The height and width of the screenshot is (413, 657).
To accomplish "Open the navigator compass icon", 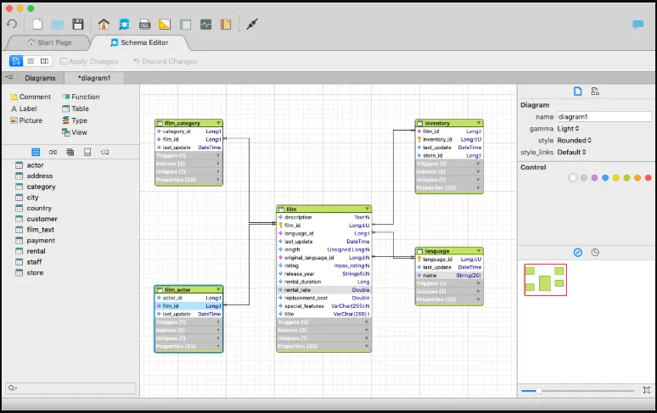I will pyautogui.click(x=578, y=253).
